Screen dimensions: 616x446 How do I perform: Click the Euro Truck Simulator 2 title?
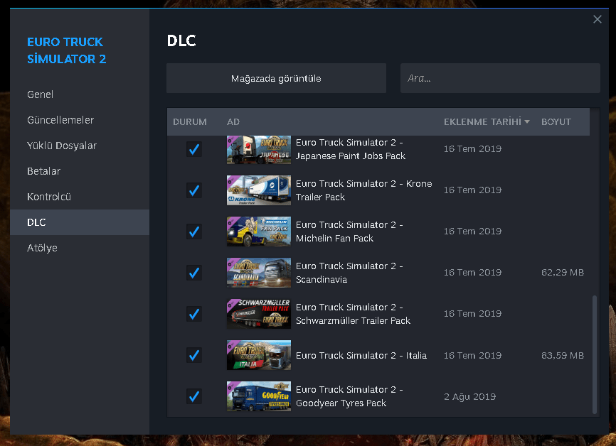[67, 50]
